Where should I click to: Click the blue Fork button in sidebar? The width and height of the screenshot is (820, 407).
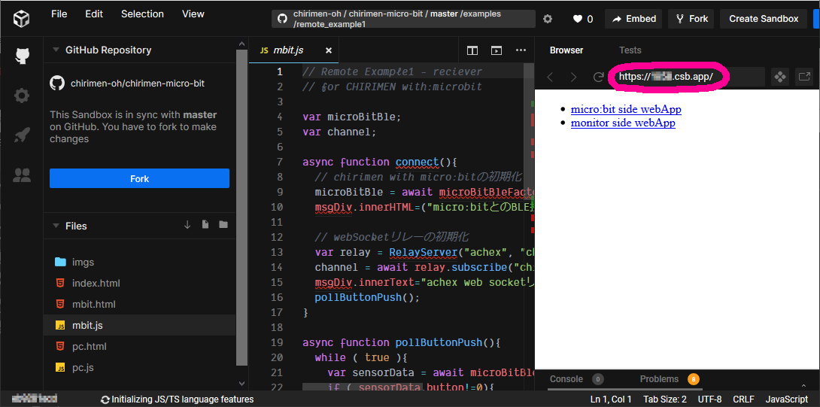[139, 178]
